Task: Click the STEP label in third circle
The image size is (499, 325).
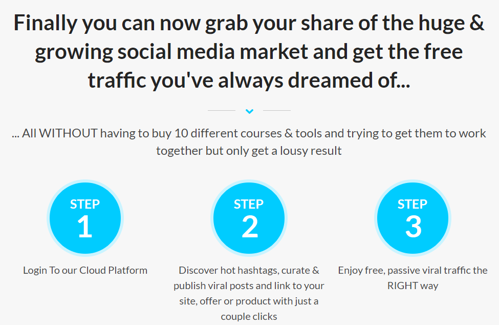Action: [x=413, y=204]
